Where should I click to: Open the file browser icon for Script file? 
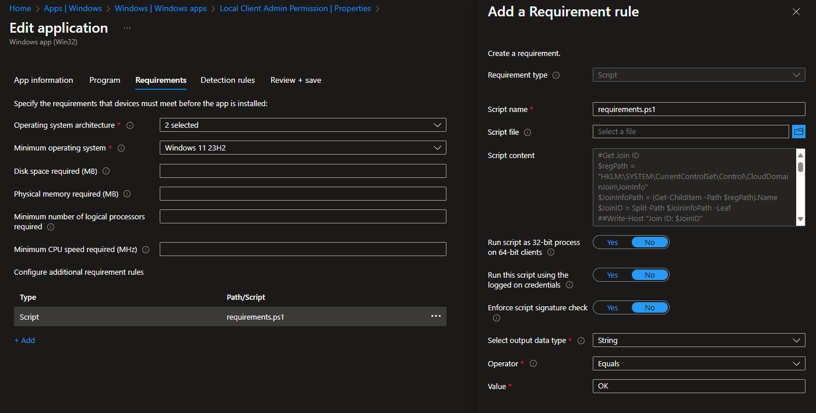[x=799, y=131]
